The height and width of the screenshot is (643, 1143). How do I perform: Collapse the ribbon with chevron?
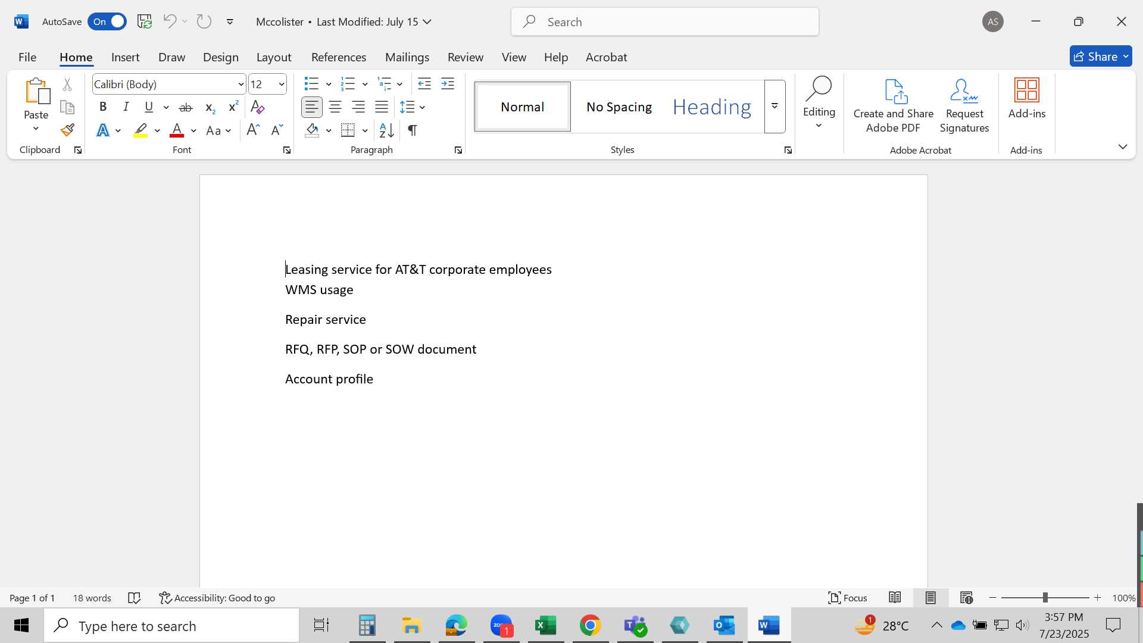pos(1123,146)
